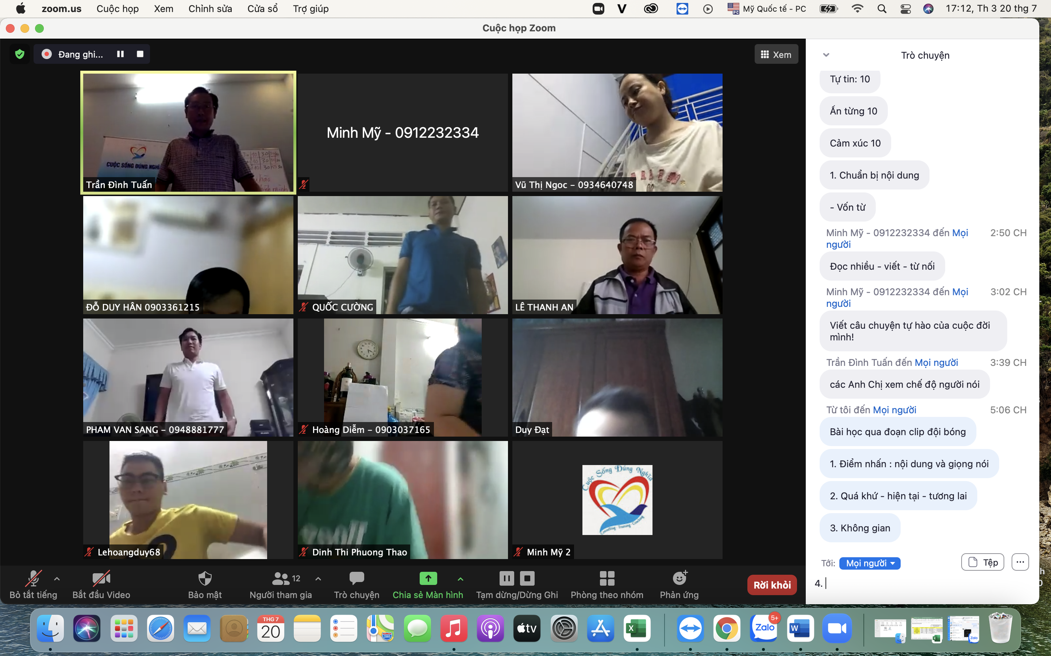Click the three-dots more button in the chat panel
The height and width of the screenshot is (656, 1051).
point(1020,562)
